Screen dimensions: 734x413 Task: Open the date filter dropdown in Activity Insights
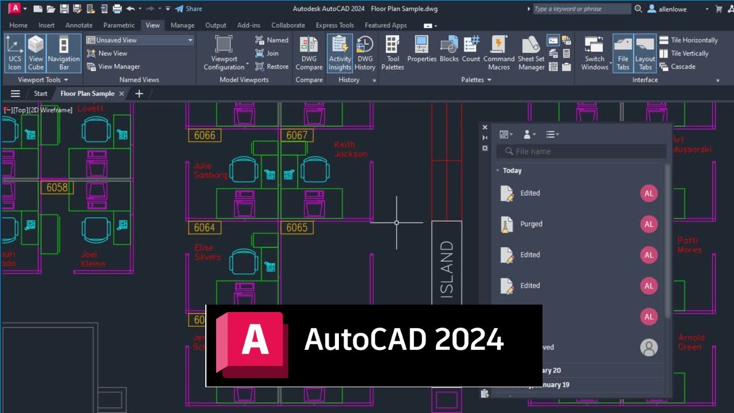click(506, 134)
